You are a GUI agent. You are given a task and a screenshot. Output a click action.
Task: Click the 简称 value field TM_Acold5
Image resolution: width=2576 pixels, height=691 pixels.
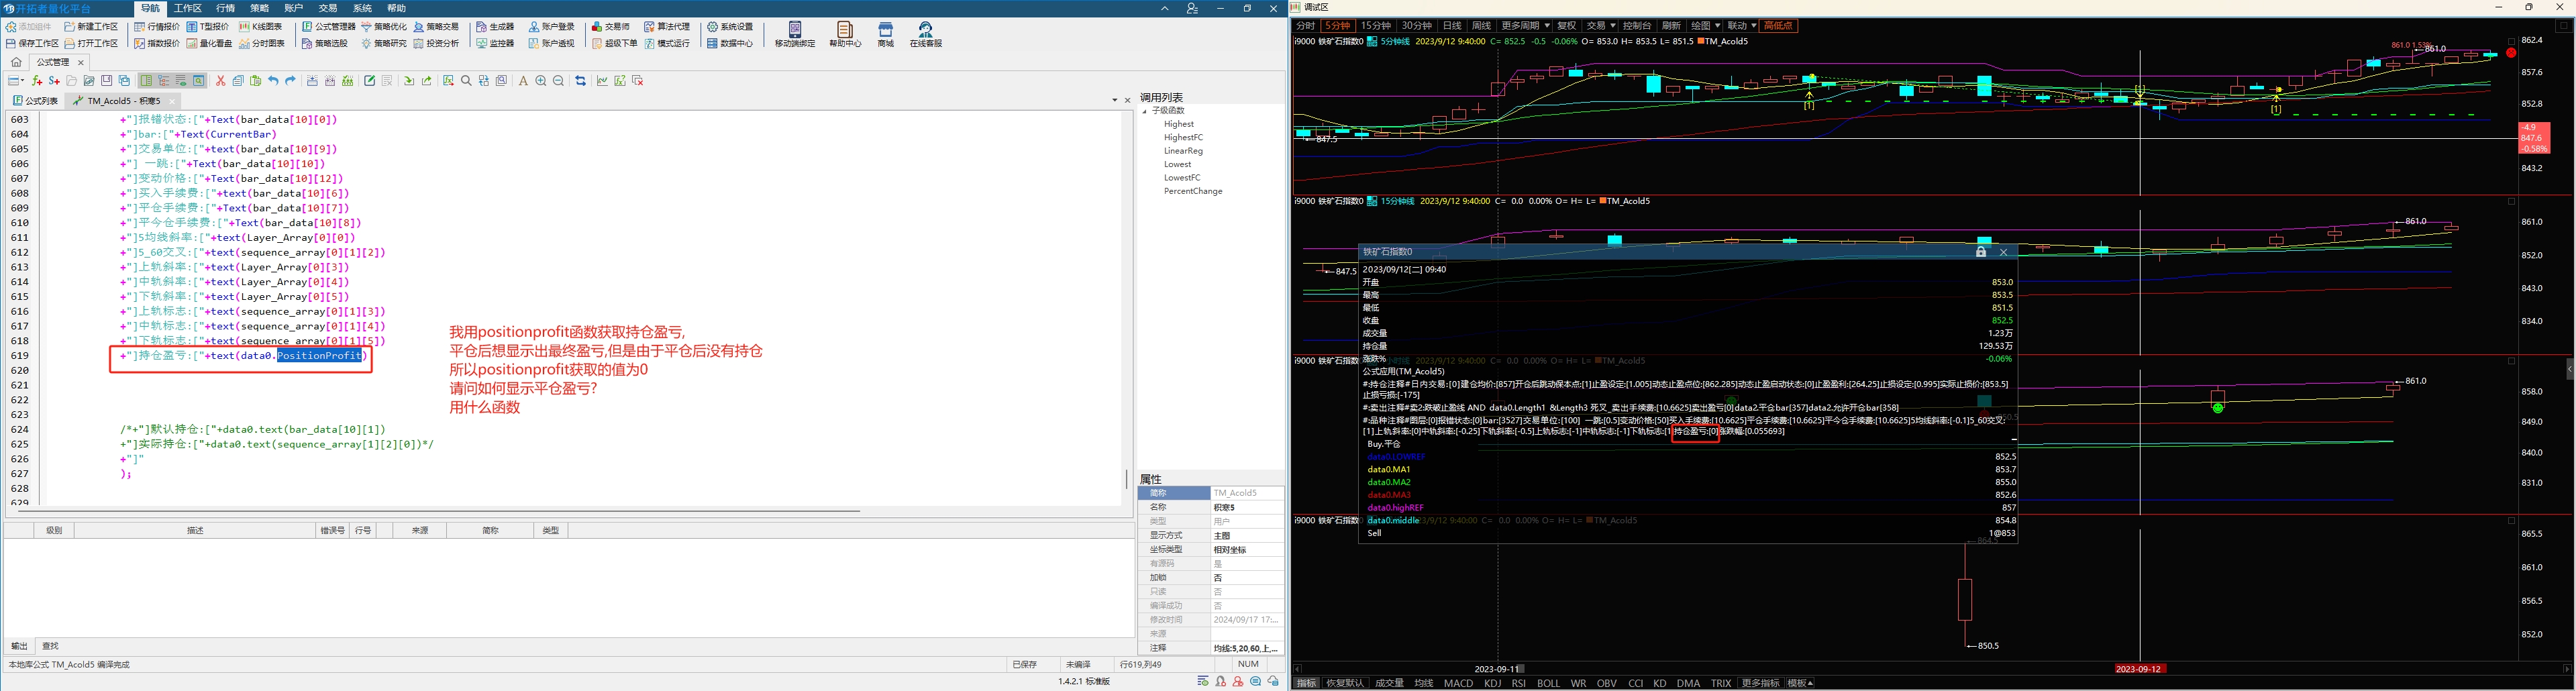coord(1247,493)
